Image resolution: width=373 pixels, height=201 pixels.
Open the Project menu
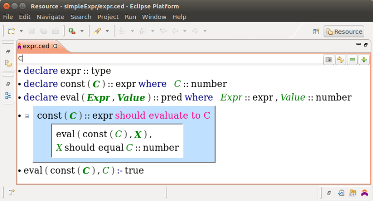(108, 17)
